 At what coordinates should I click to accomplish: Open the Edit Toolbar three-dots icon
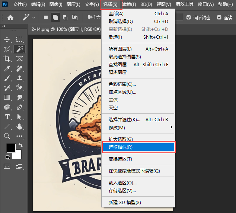click(x=19, y=136)
